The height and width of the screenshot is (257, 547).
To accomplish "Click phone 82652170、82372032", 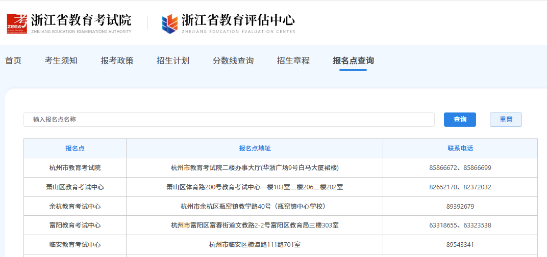I will point(460,187).
